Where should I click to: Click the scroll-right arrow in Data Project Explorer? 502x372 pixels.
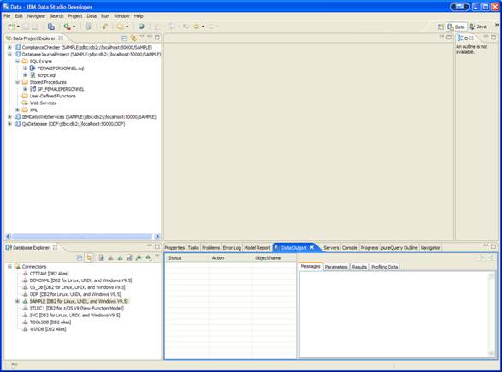pyautogui.click(x=157, y=237)
